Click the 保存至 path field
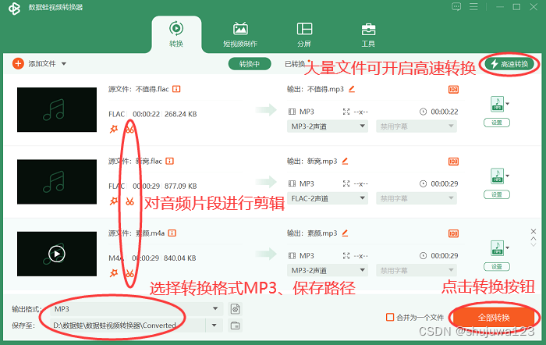Screen dimensions: 546x345 (127, 325)
